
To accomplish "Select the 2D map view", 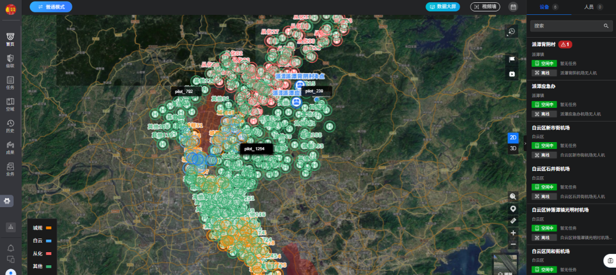I will [513, 137].
